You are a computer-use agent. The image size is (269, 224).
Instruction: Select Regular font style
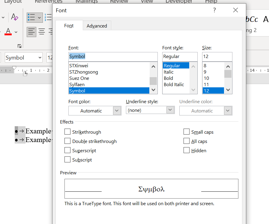coord(176,66)
